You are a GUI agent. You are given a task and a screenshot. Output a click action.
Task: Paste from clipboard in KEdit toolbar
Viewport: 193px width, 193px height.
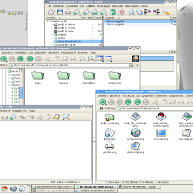click(x=56, y=117)
